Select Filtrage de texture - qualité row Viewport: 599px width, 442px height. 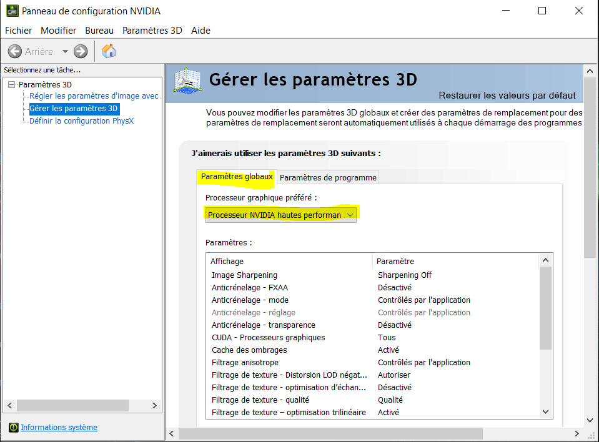tap(374, 400)
